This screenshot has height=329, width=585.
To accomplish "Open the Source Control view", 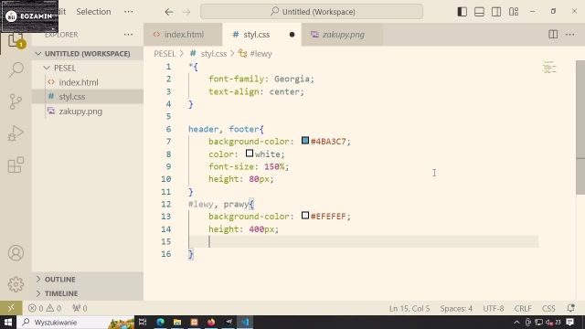I will click(x=16, y=101).
